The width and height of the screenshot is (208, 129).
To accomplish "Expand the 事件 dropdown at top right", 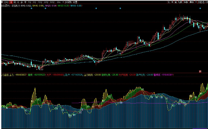I will coord(196,2).
